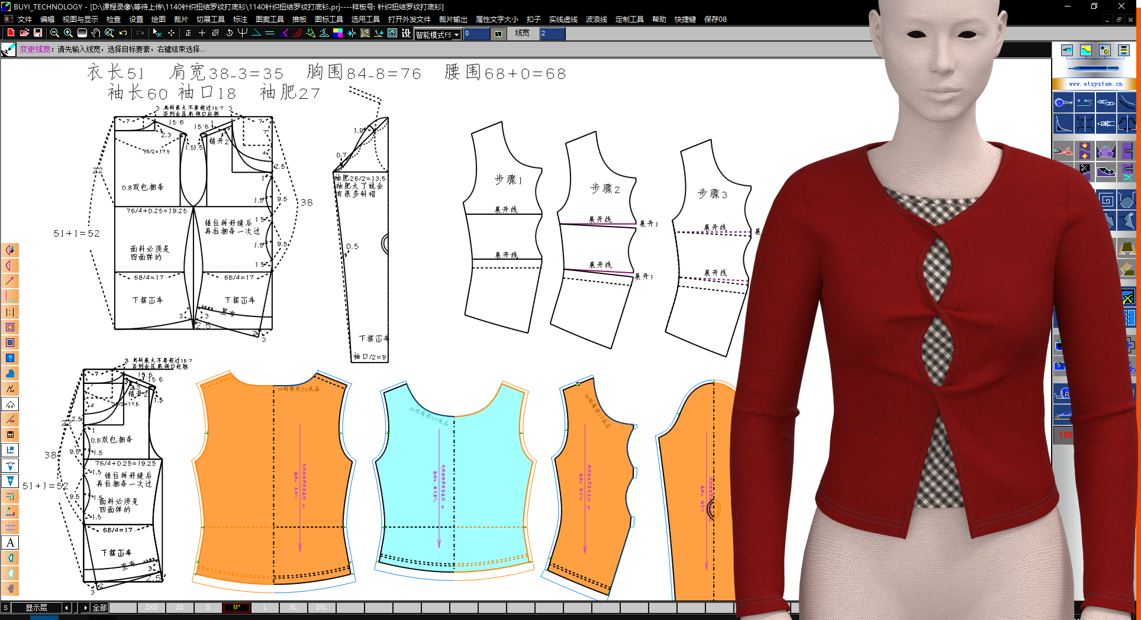The width and height of the screenshot is (1141, 620).
Task: Click the www.etsystem.cn link
Action: (x=1095, y=84)
